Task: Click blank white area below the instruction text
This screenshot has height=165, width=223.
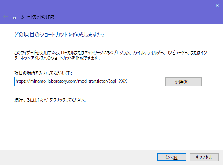Action: click(109, 127)
